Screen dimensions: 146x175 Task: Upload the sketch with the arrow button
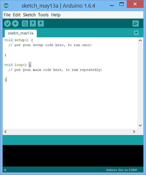pyautogui.click(x=15, y=24)
